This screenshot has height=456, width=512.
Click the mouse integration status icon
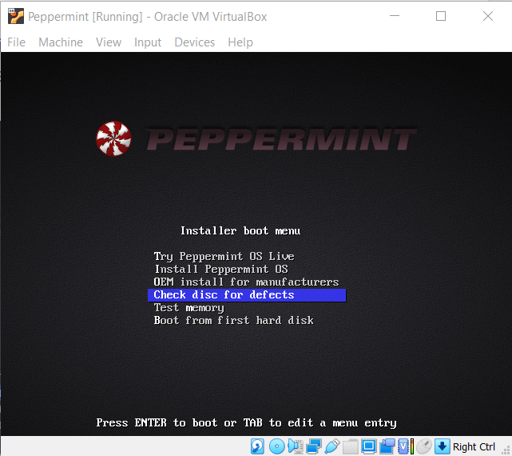point(424,446)
